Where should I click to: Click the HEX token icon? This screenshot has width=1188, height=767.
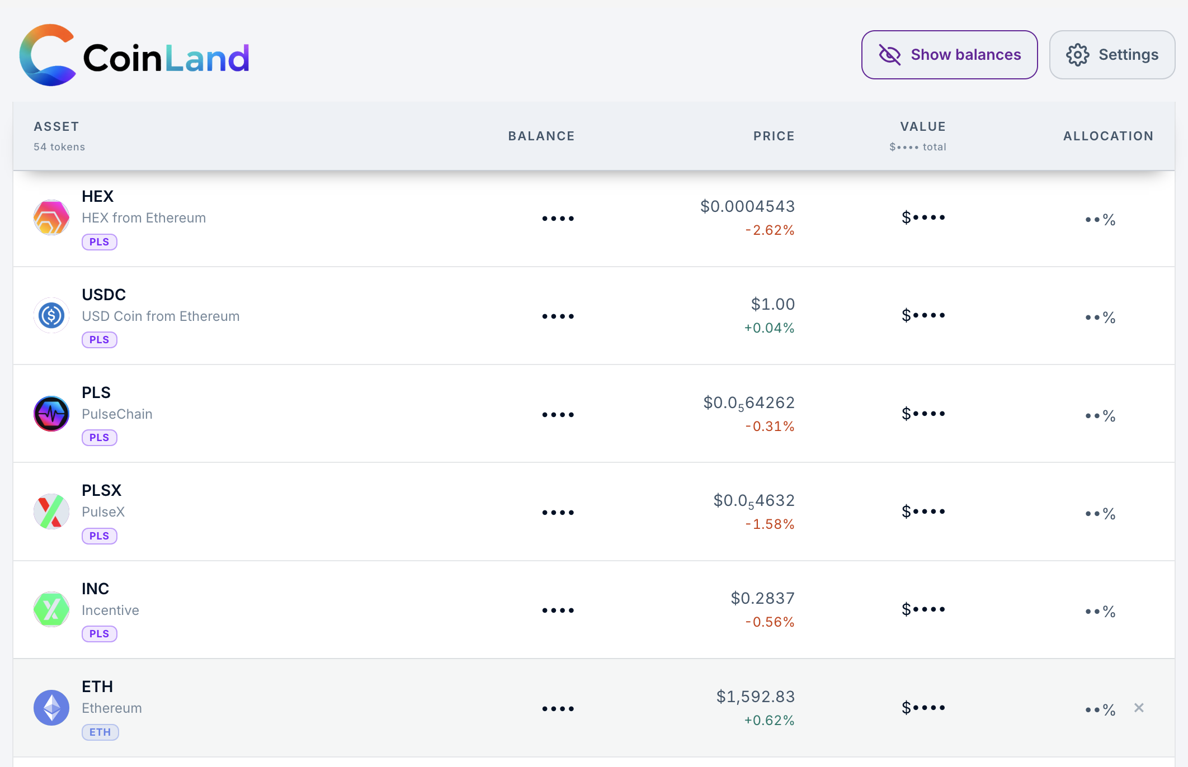tap(51, 217)
